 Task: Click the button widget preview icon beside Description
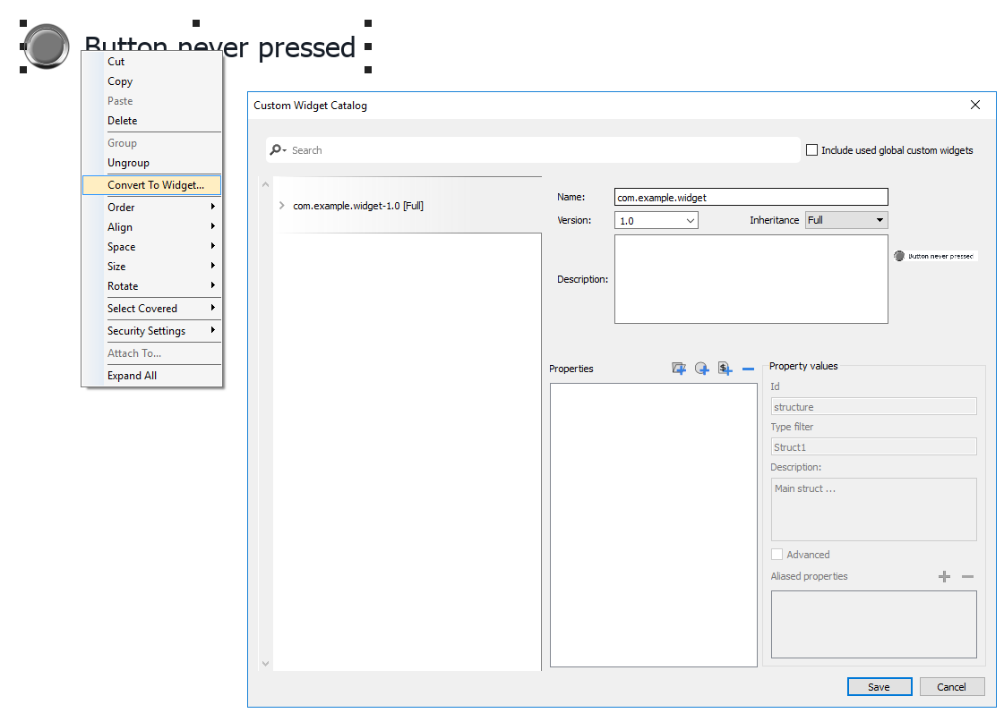pos(899,256)
